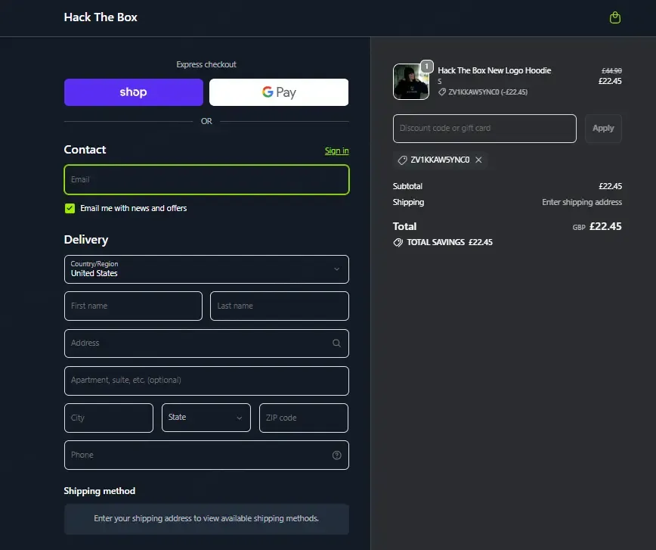Select the ZIP code field
The width and height of the screenshot is (656, 550).
coord(303,418)
